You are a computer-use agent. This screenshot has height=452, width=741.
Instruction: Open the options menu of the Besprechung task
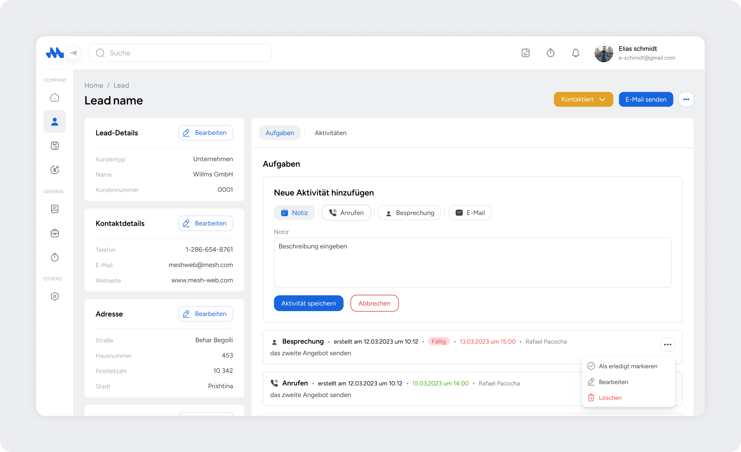coord(668,344)
